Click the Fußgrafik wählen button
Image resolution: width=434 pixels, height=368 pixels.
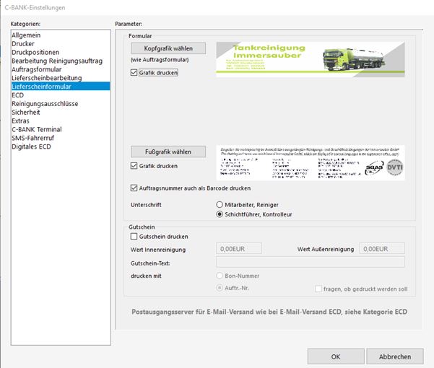168,152
